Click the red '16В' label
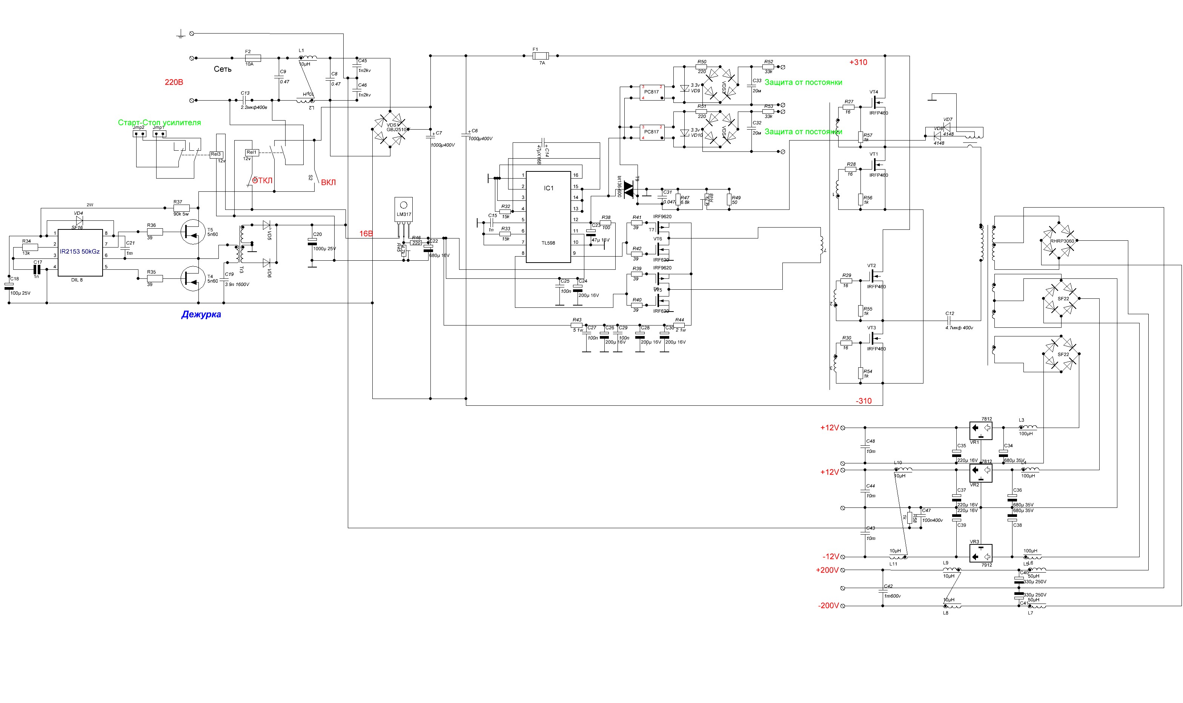 (366, 234)
